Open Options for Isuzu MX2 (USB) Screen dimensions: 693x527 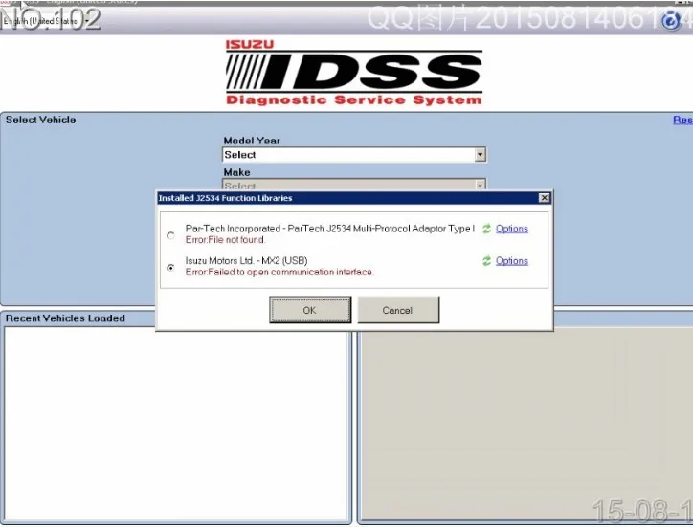click(x=512, y=261)
